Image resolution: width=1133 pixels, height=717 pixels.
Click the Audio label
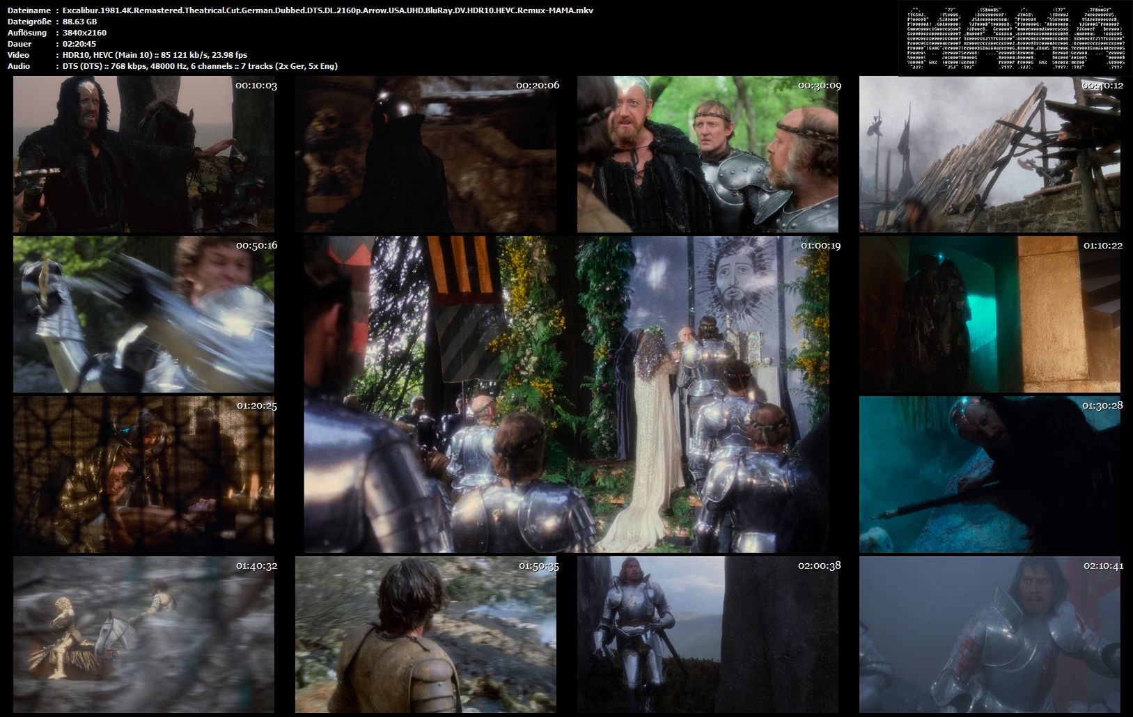tap(19, 66)
